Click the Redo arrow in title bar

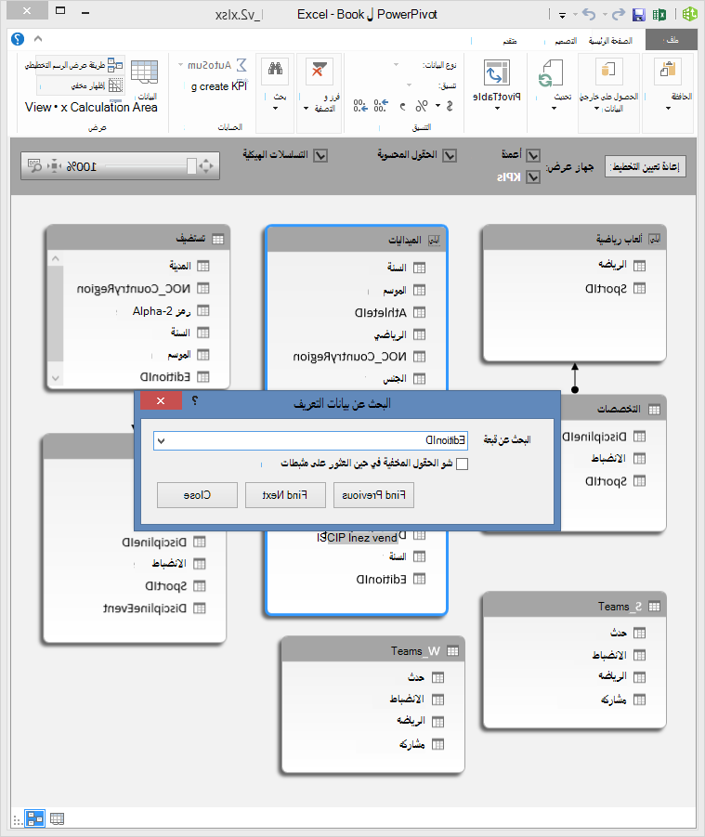point(618,15)
